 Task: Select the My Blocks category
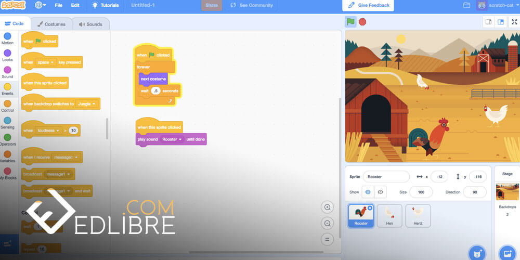[7, 174]
